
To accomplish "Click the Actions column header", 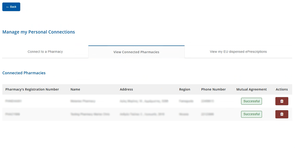I will 282,89.
